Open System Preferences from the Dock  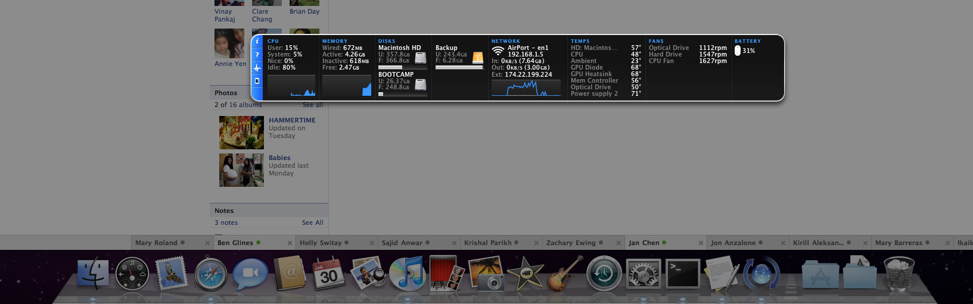(644, 274)
